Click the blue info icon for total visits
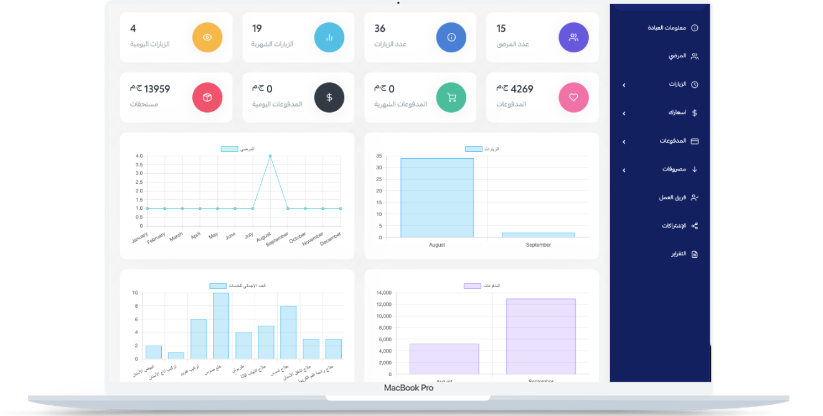Screen dimensions: 823x416 coord(451,37)
